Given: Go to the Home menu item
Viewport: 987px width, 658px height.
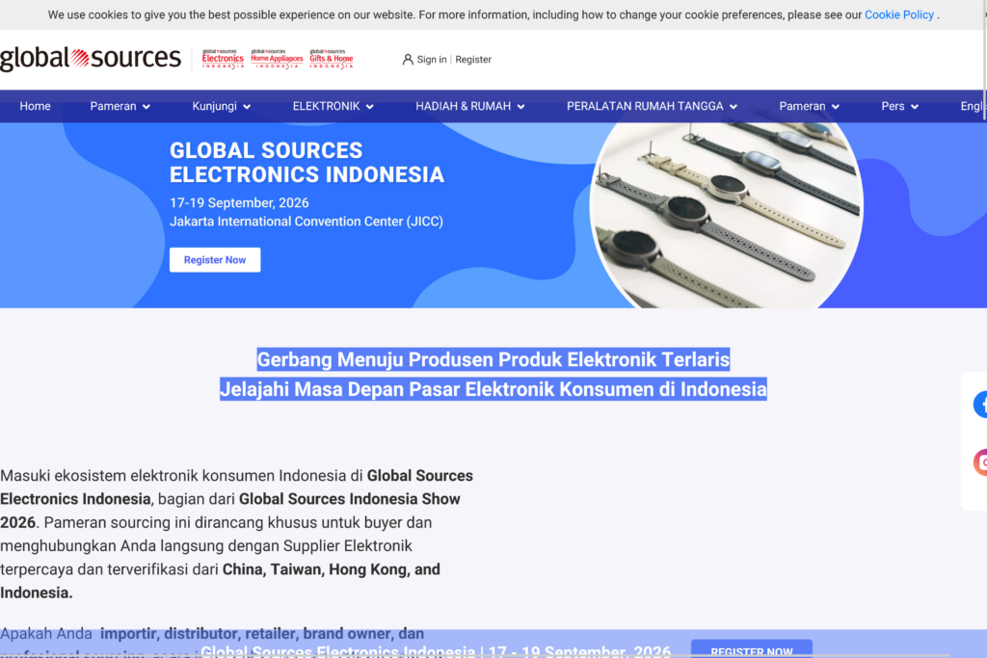Looking at the screenshot, I should (x=35, y=106).
